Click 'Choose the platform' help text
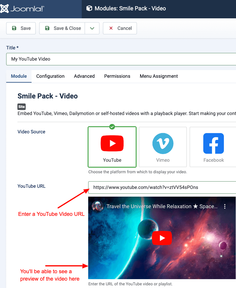Viewport: 236px width, 288px height. point(137,172)
